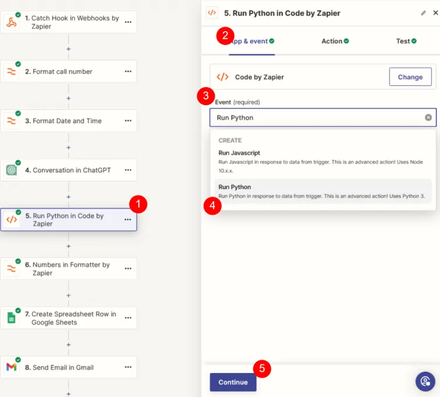
Task: Open step 2 Format call number
Action: click(68, 71)
